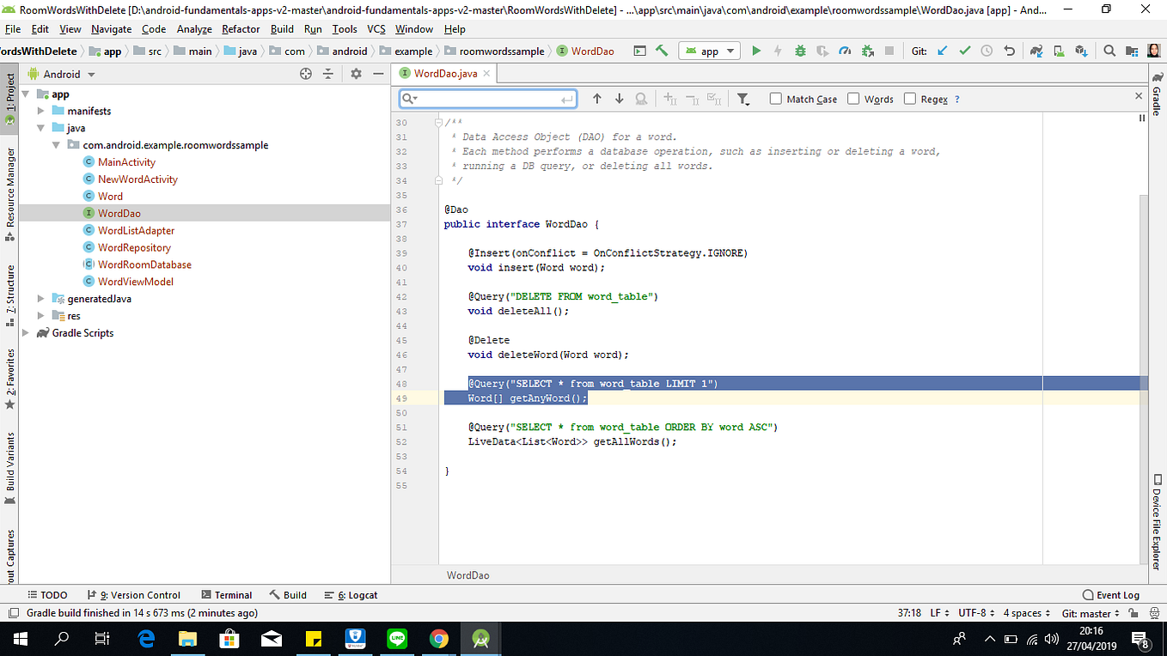Image resolution: width=1167 pixels, height=656 pixels.
Task: Open Version Control tool window
Action: click(x=134, y=595)
